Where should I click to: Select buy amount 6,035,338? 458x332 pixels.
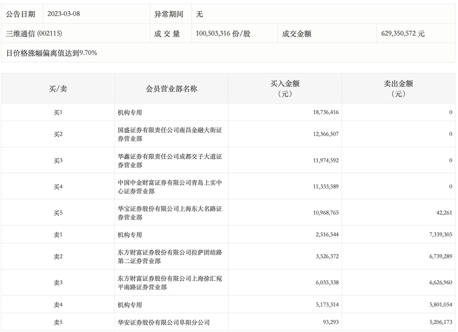(x=327, y=282)
